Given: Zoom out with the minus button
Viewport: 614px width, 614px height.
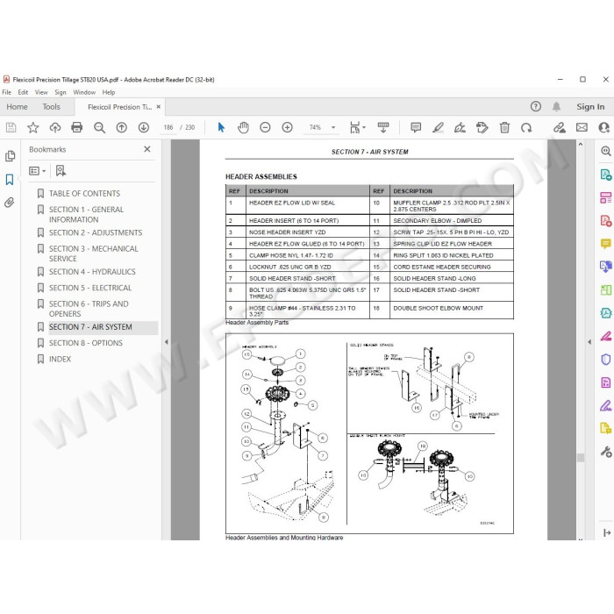Looking at the screenshot, I should click(265, 128).
